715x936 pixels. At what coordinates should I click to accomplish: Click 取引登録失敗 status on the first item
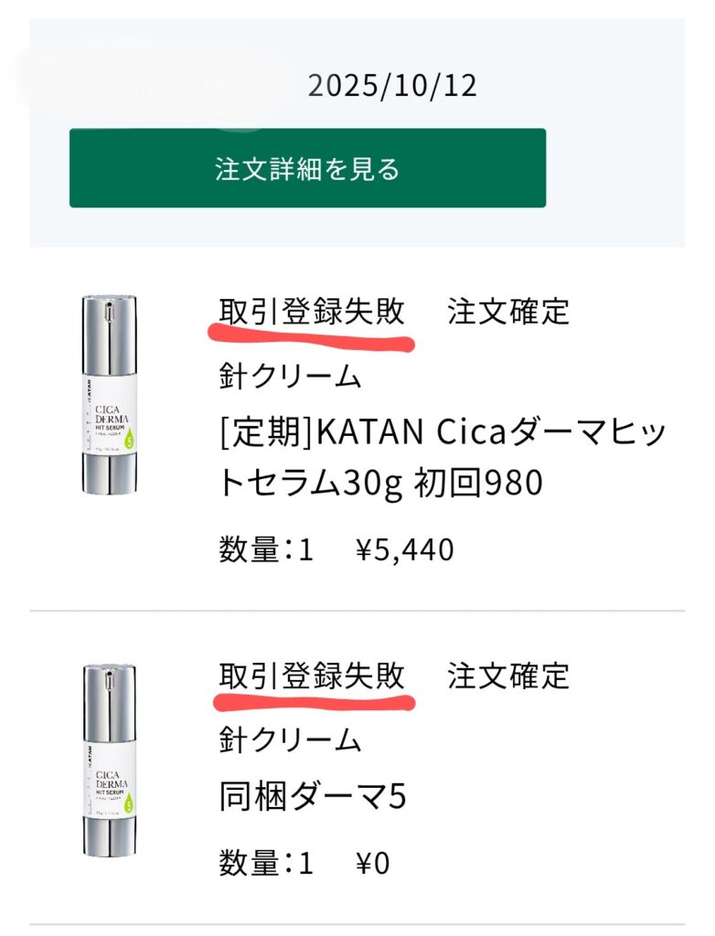click(311, 313)
